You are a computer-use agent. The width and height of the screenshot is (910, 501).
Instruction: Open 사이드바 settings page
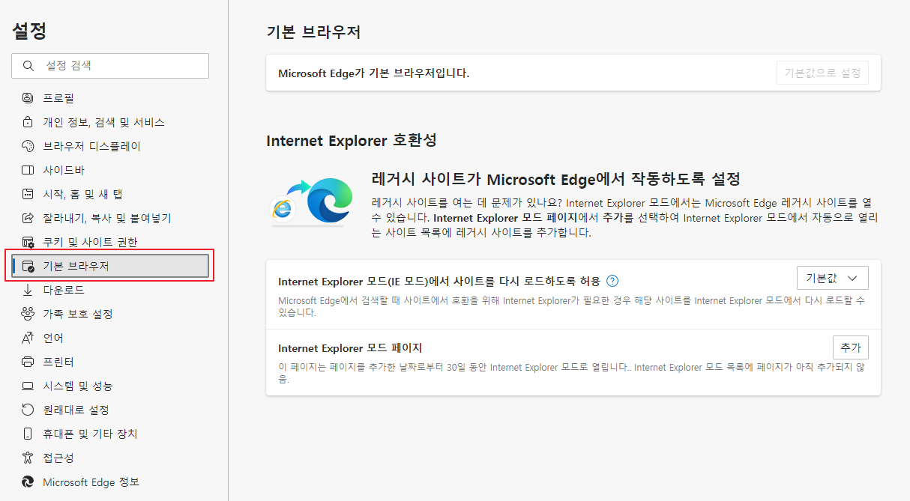coord(110,170)
